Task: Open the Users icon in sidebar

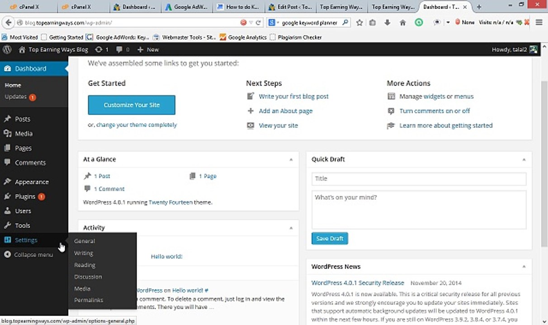Action: [x=7, y=211]
